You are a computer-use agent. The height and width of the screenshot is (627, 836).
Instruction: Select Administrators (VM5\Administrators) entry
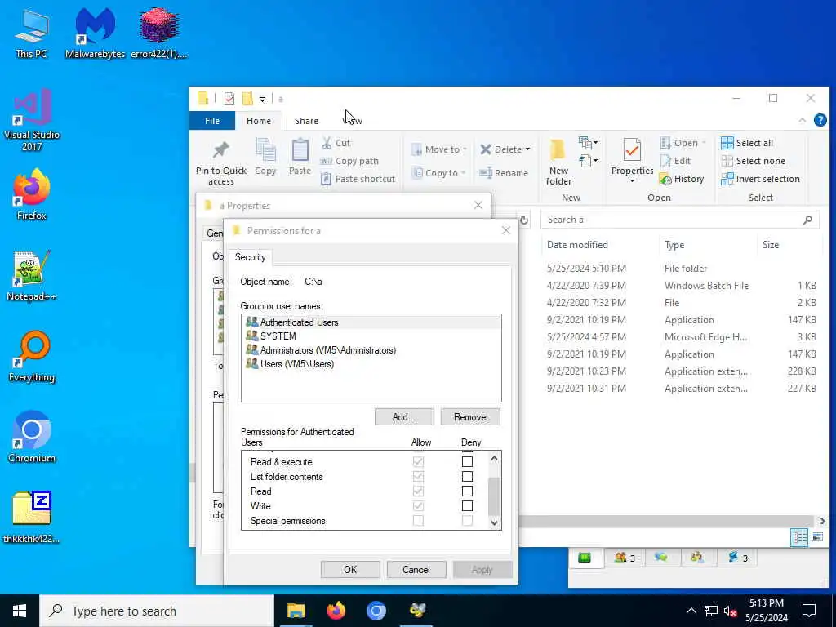[x=371, y=350]
